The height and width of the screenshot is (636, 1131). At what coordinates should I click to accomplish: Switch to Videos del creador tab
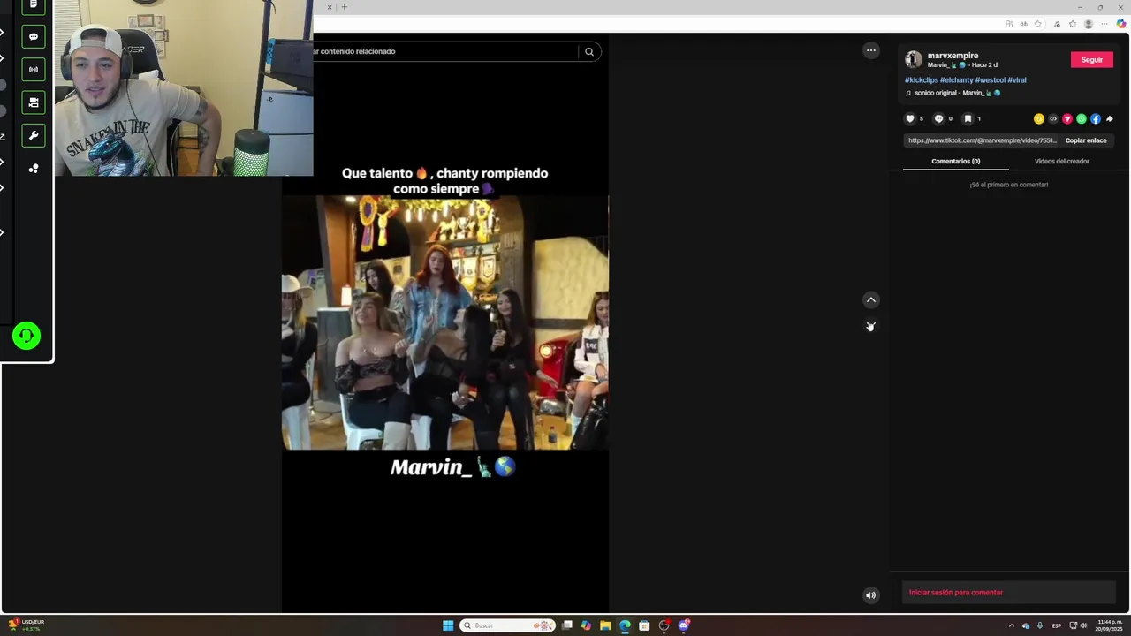pos(1062,161)
